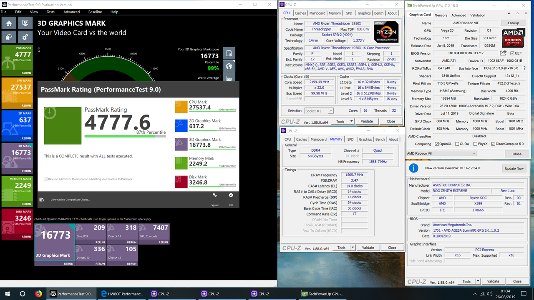Open the SPD tab in the CPU-Z Memory window
Viewport: 534px width, 300px height.
click(350, 140)
